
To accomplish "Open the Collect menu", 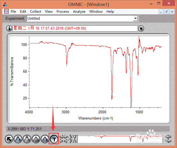I will pos(36,12).
